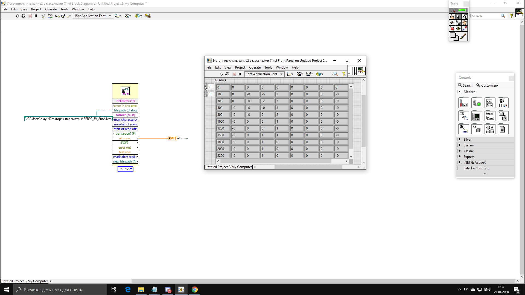Screen dimensions: 525x295
Task: Open Double data type selector on Express VI
Action: pos(126,169)
